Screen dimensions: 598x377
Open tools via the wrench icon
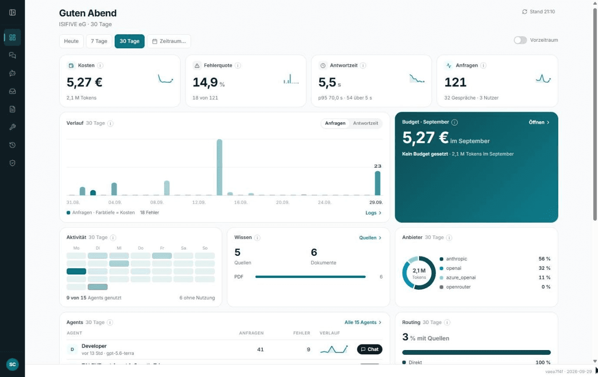12,127
